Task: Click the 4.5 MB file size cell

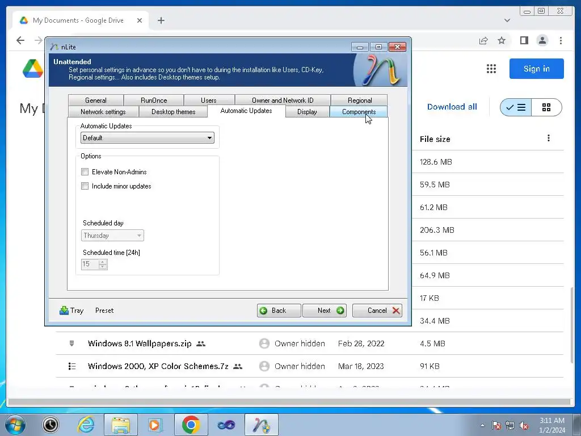Action: 432,343
